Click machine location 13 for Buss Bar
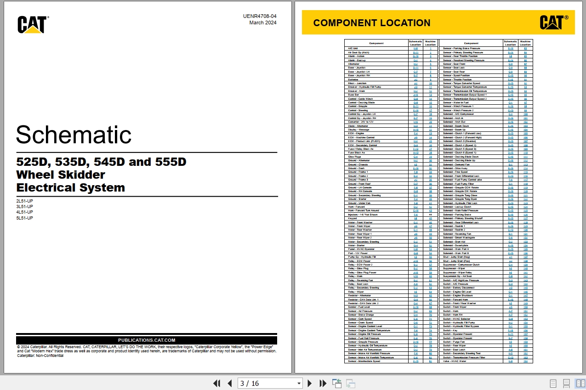Image resolution: width=586 pixels, height=390 pixels. [x=430, y=95]
